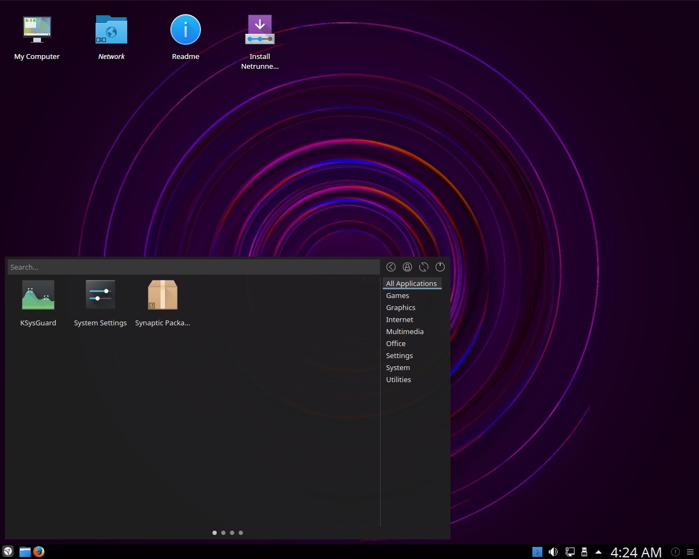Click the network connection tray icon
This screenshot has width=699, height=559.
tap(570, 552)
